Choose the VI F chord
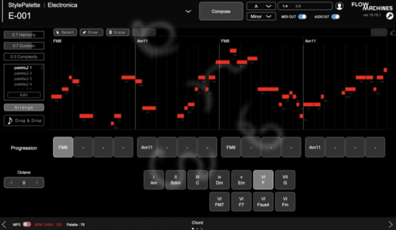Screen dimensions: 396x230 pyautogui.click(x=263, y=180)
